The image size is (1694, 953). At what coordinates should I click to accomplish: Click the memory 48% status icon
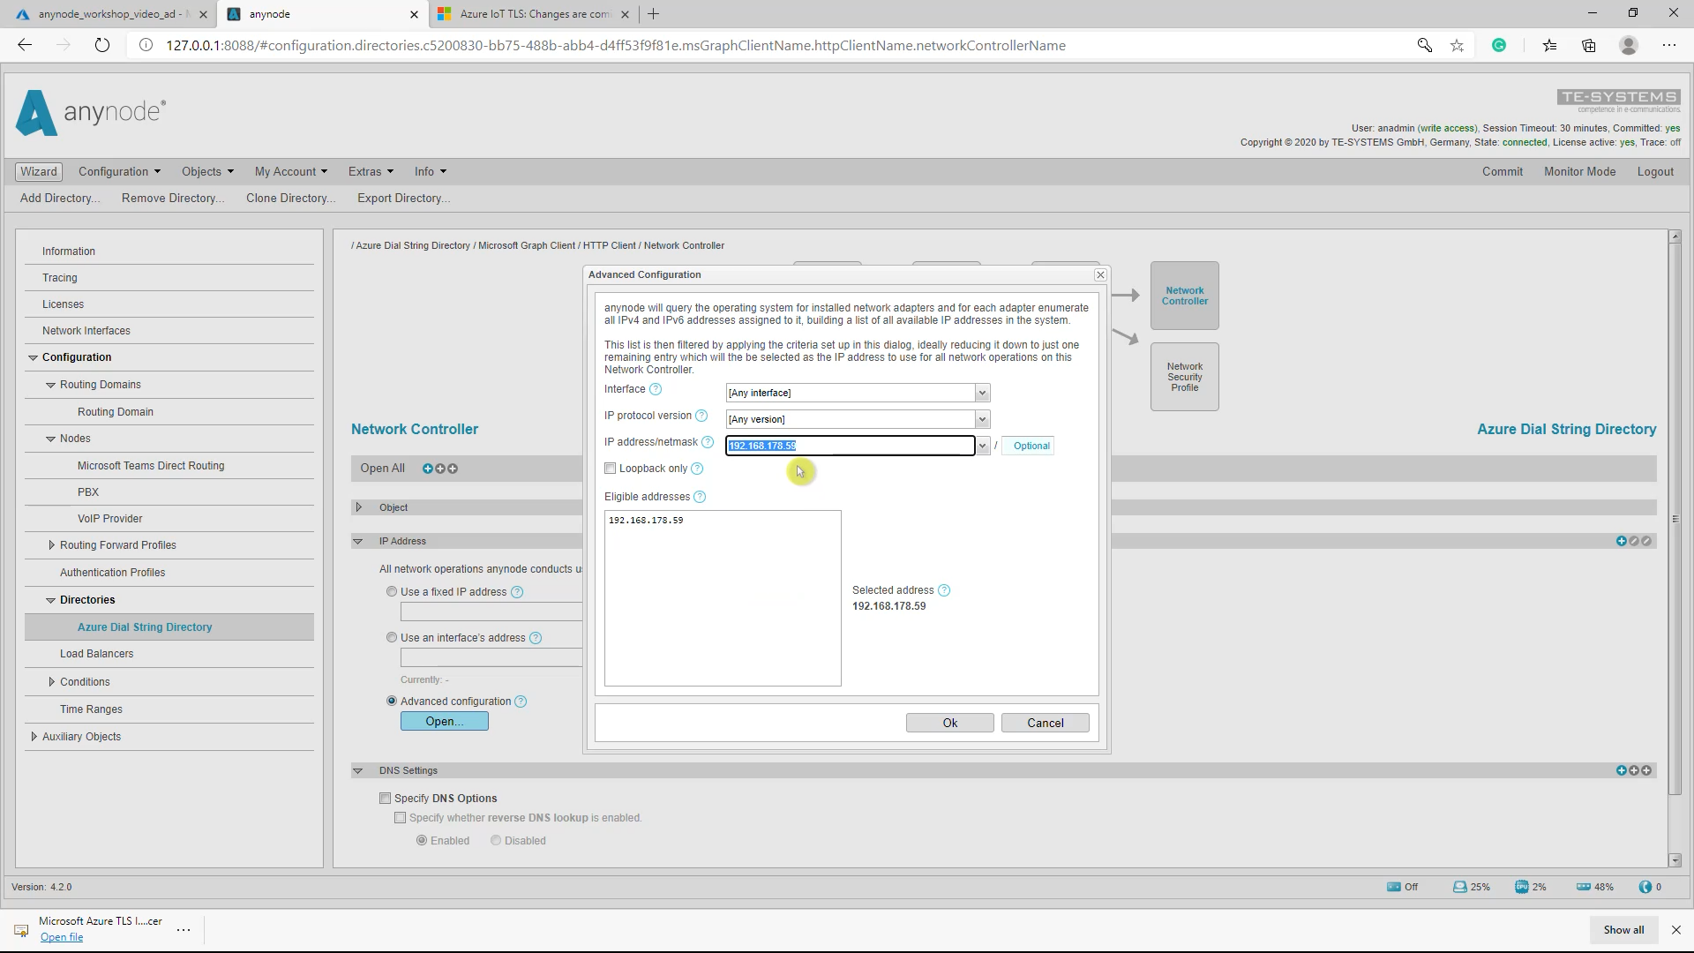pos(1584,887)
